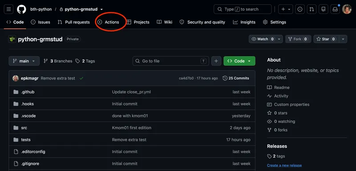View the 25 Commits history

[236, 78]
